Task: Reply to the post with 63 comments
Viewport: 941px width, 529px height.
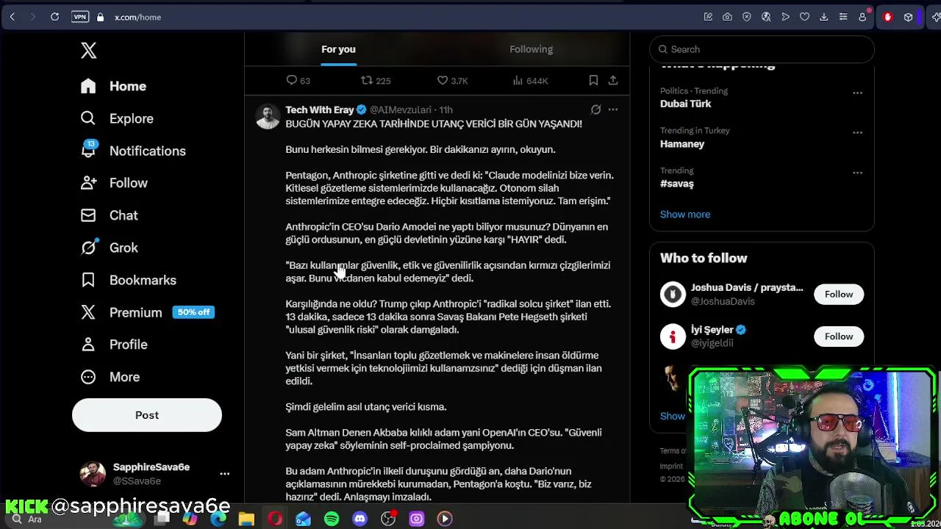Action: [298, 81]
